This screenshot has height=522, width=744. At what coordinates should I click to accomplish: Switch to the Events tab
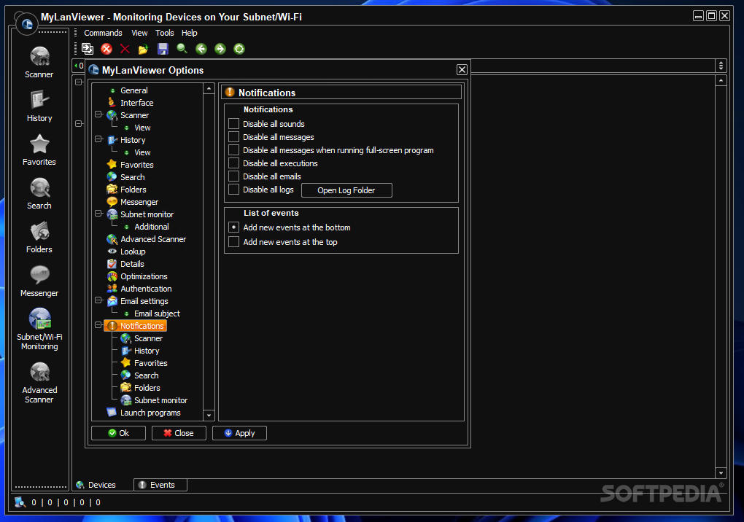pyautogui.click(x=160, y=485)
